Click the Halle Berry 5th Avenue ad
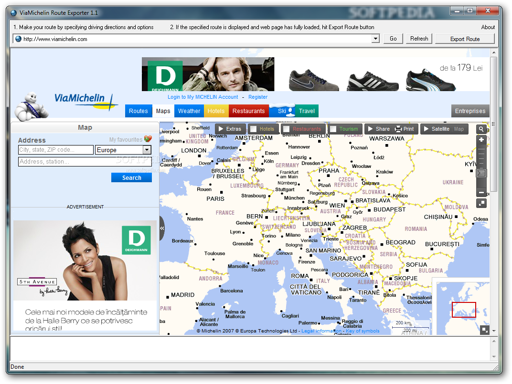Screen dimensions: 512x384 [x=85, y=276]
